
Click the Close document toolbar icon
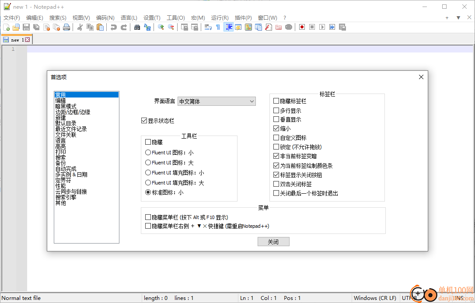[46, 27]
